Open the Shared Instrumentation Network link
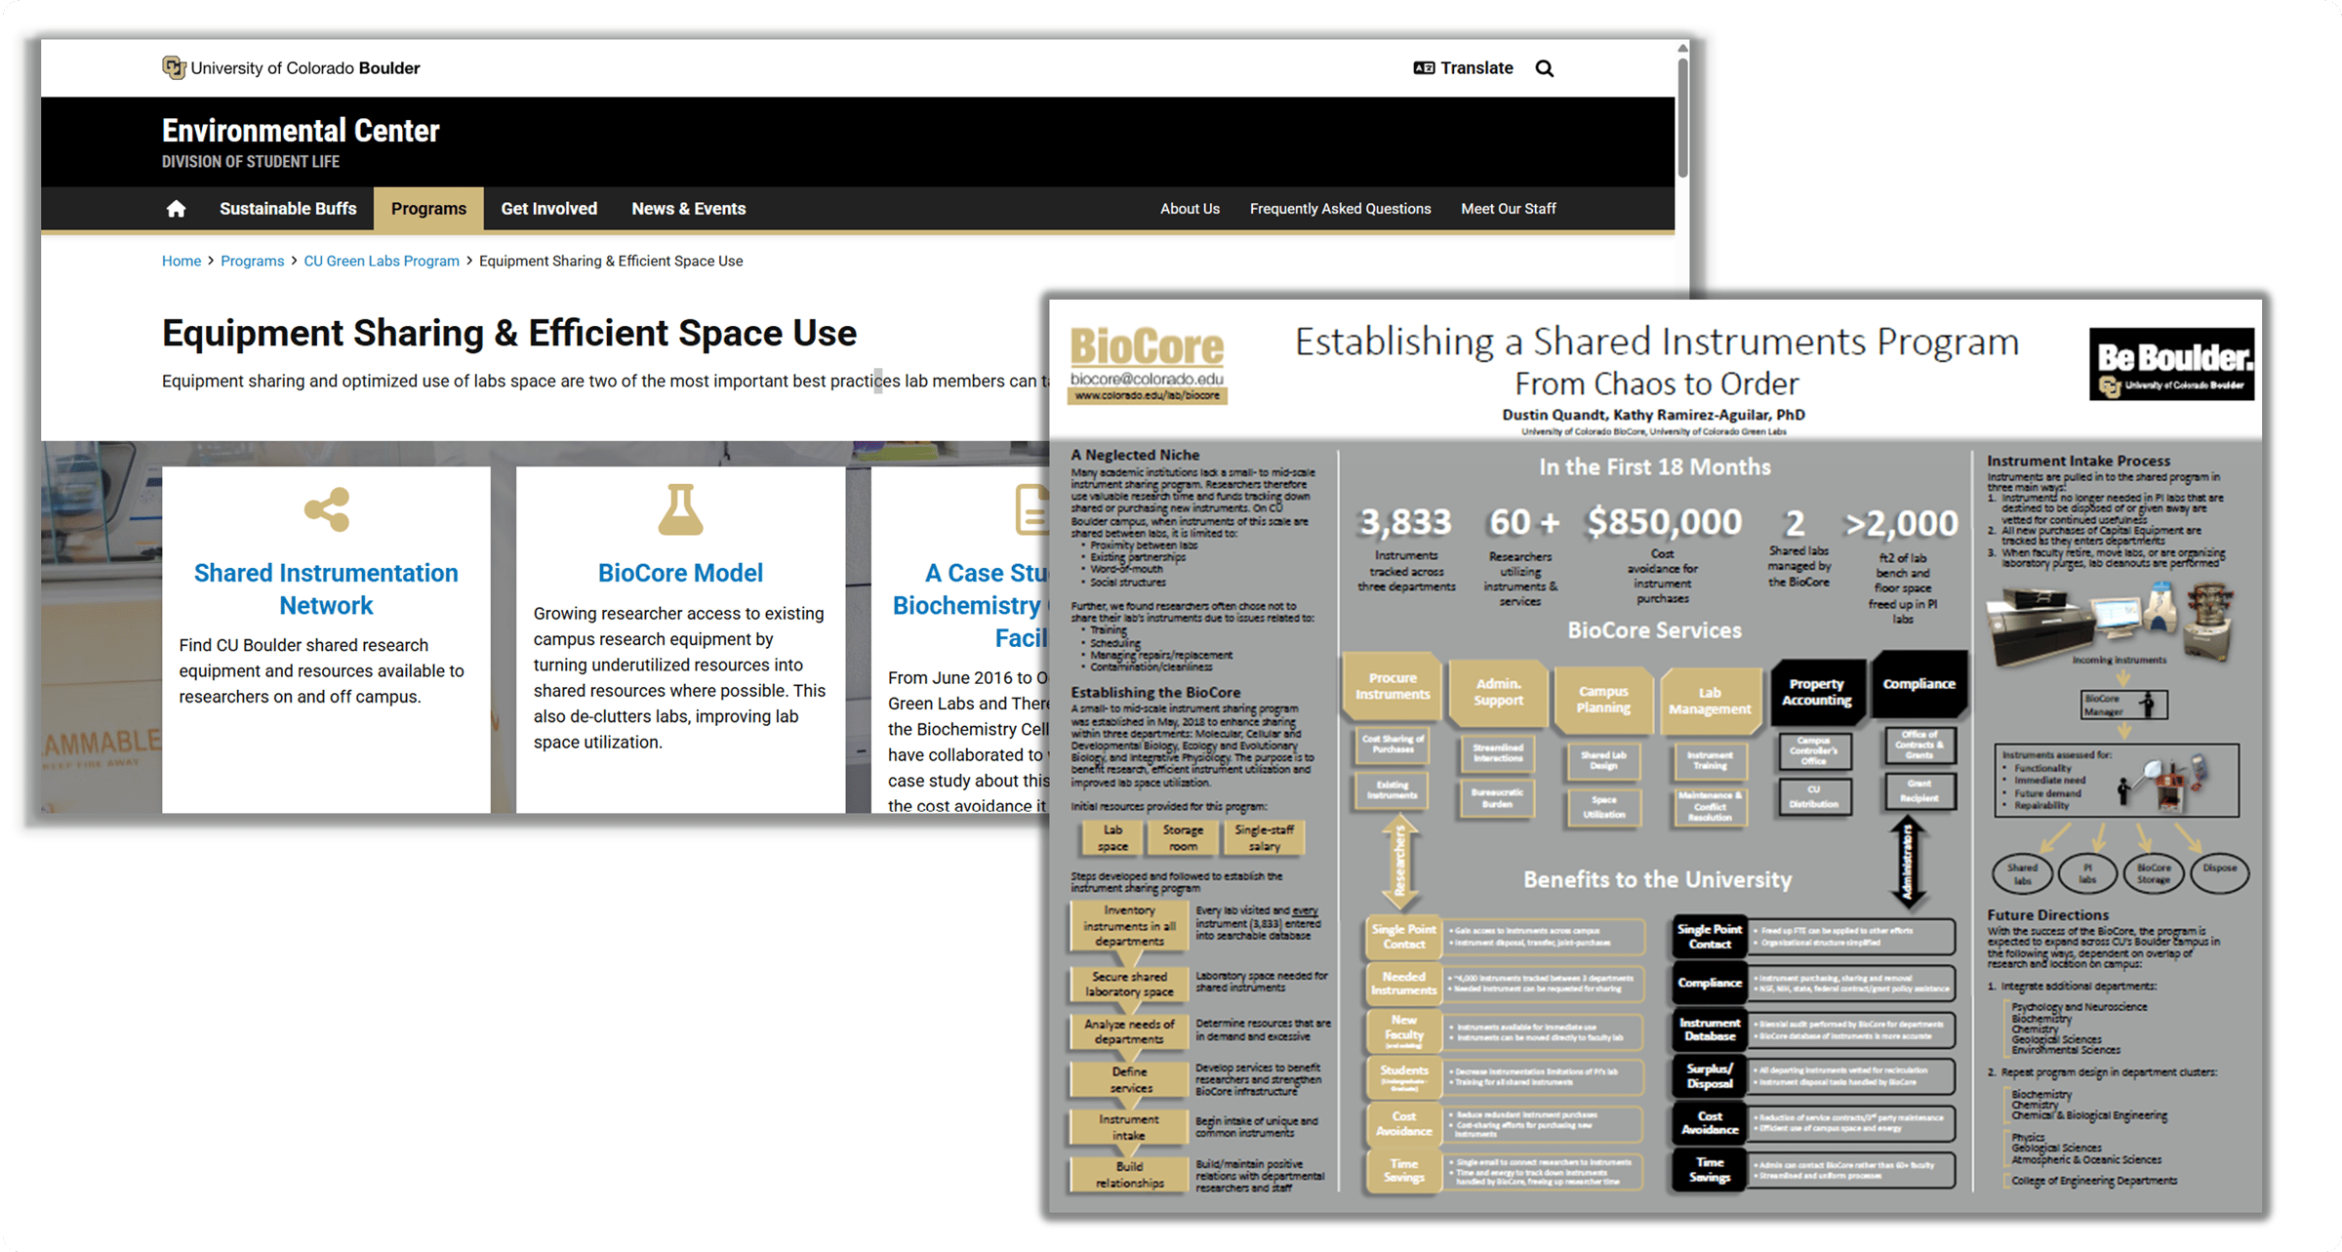This screenshot has width=2342, height=1252. click(326, 588)
